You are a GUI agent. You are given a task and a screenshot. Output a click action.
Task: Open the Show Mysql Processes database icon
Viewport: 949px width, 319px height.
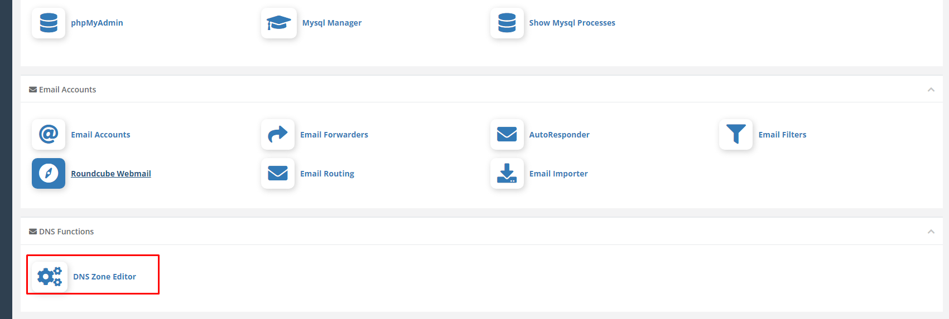(x=507, y=23)
